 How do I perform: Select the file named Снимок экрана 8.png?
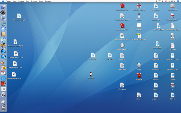14,74
